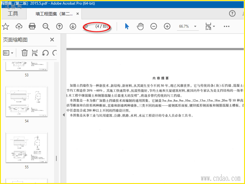This screenshot has height=184, width=245.
Task: Click the thumbnail label 55
Action: click(27, 167)
